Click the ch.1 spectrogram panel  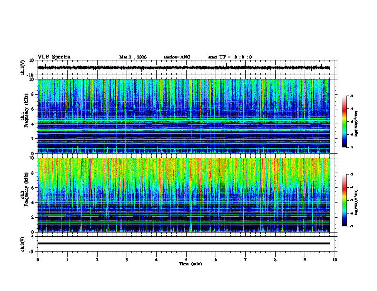tap(183, 116)
